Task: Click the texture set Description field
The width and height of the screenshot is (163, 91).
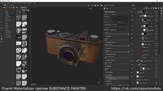Action: [x=120, y=18]
